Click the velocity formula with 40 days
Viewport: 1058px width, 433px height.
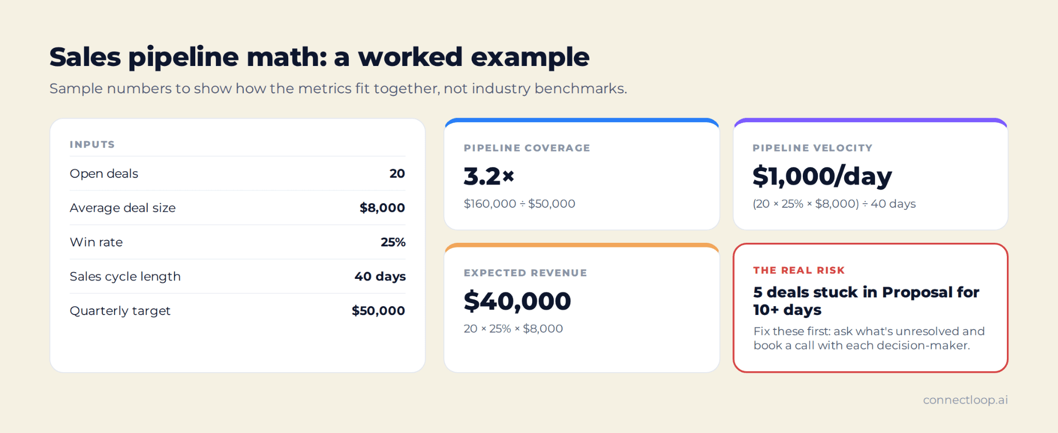pyautogui.click(x=834, y=204)
